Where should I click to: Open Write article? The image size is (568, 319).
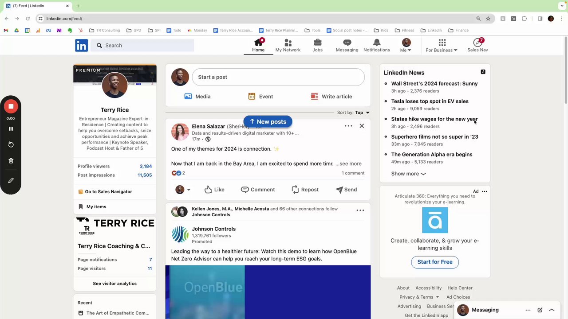[331, 97]
